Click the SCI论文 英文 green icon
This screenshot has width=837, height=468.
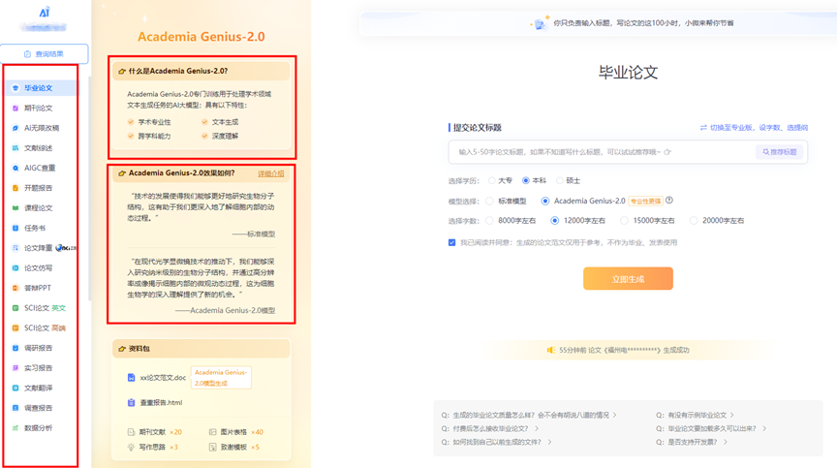pyautogui.click(x=15, y=308)
